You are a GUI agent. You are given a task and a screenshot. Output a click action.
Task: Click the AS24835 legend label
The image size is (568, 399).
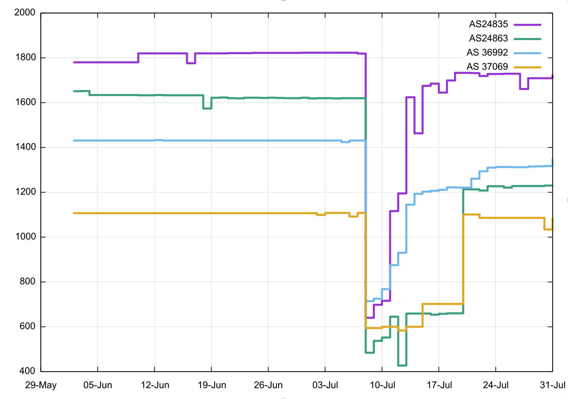[488, 24]
